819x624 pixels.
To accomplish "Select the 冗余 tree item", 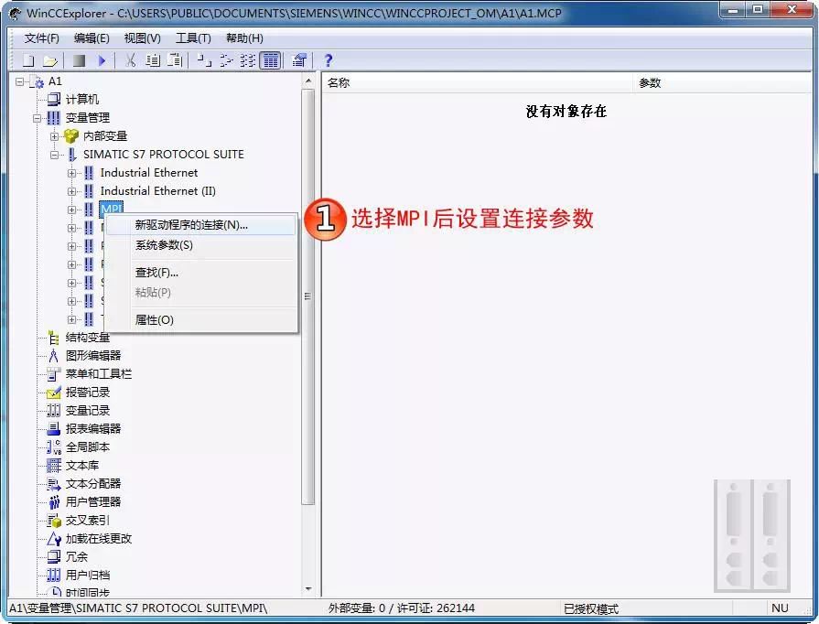I will click(76, 556).
